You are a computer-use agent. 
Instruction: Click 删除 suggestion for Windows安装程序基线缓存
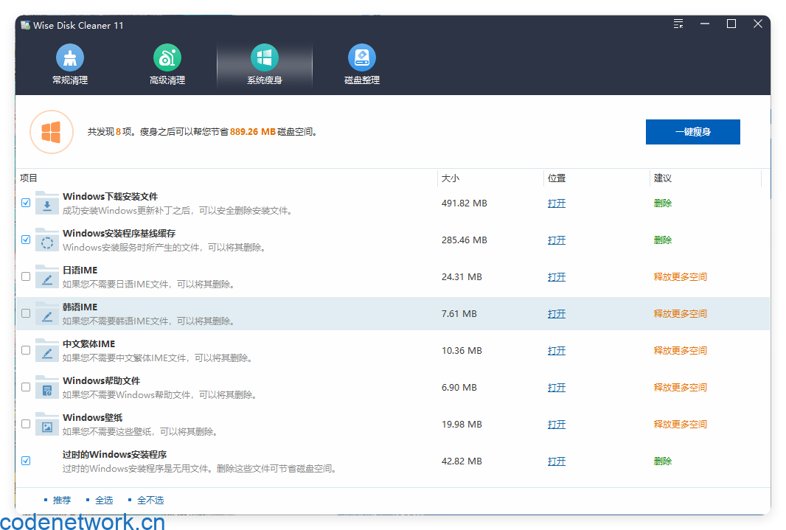663,240
